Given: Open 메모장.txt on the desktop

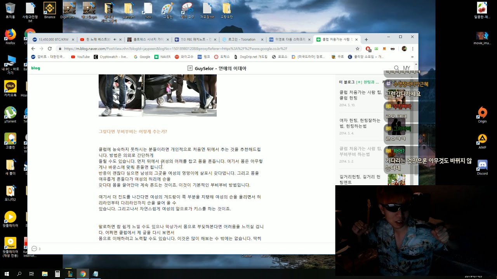Looking at the screenshot, I should tap(207, 10).
